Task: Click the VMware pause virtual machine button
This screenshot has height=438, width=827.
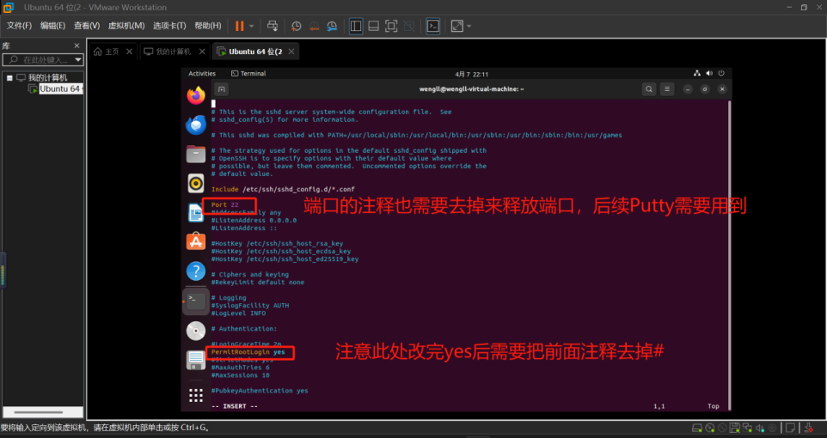Action: point(239,26)
